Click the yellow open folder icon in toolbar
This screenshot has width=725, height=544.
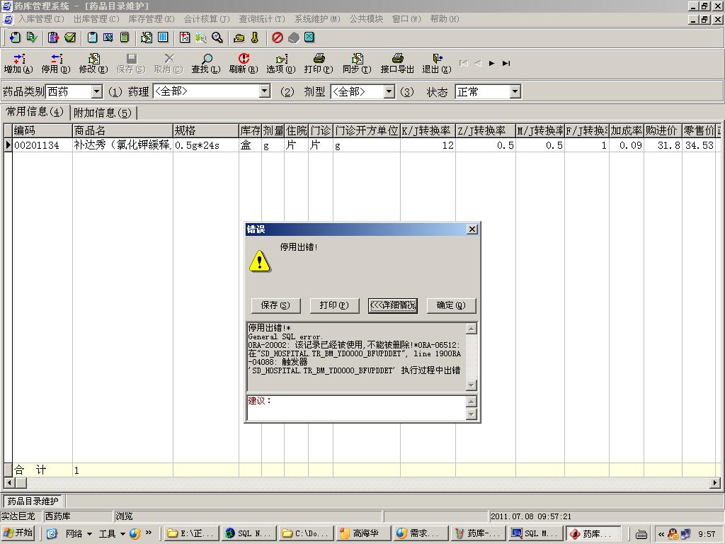[239, 38]
